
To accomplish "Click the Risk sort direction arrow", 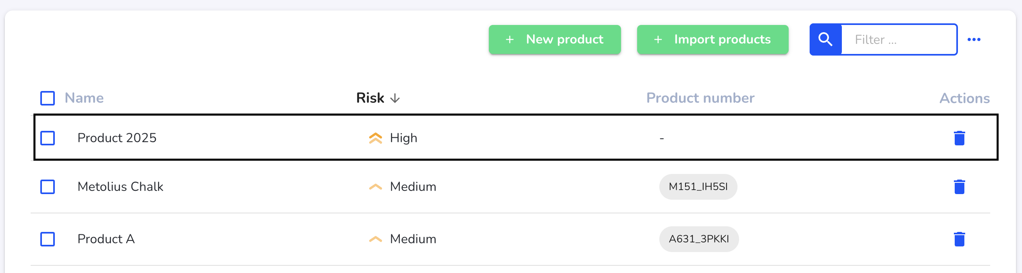I will [x=395, y=98].
